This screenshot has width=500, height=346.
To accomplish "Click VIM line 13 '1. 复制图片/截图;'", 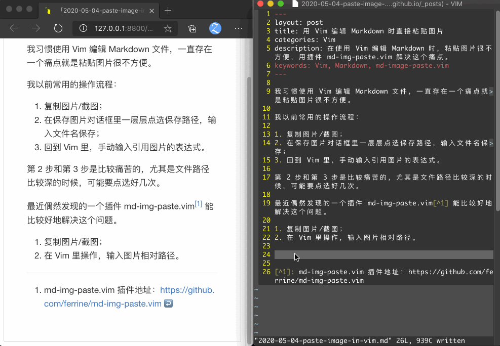I will (x=309, y=135).
